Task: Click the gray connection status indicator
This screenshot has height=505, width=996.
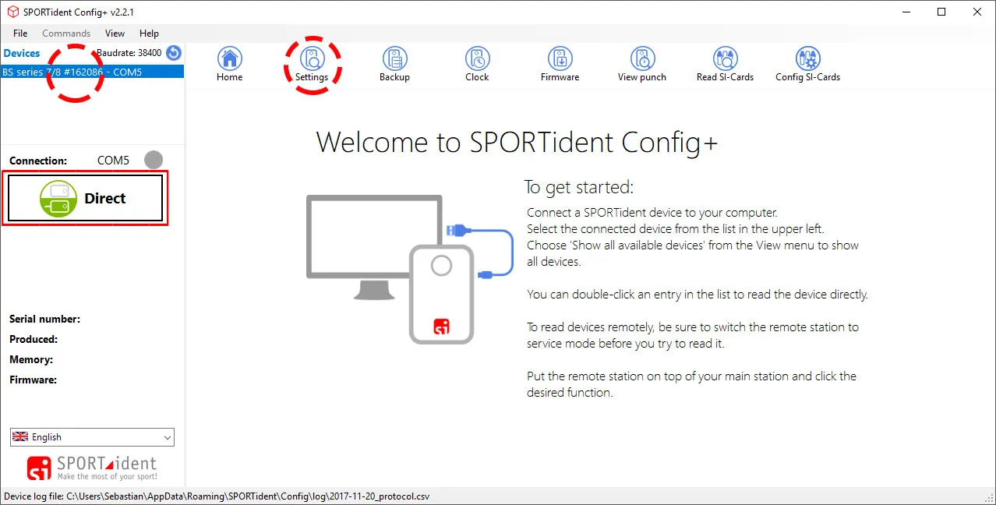Action: [154, 160]
